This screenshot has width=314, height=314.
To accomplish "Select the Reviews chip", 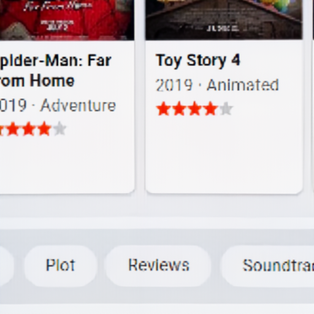I will click(x=158, y=266).
